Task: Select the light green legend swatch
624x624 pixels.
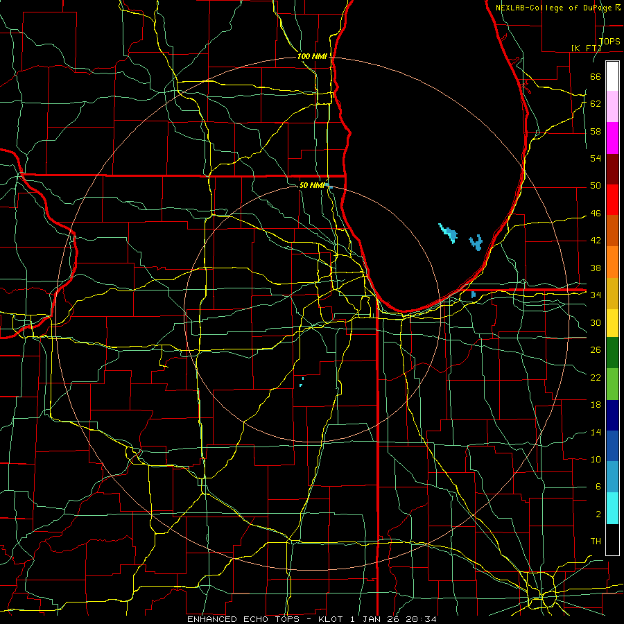Action: coord(612,384)
